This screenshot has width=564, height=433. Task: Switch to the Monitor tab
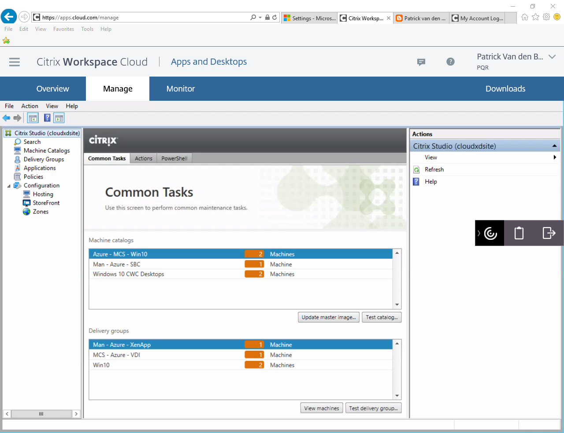[181, 89]
